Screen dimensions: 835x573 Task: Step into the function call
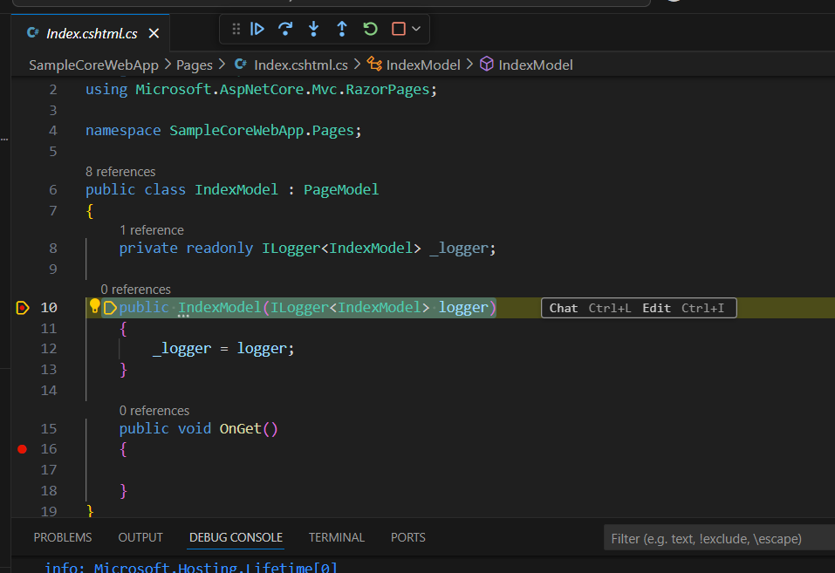pos(313,29)
